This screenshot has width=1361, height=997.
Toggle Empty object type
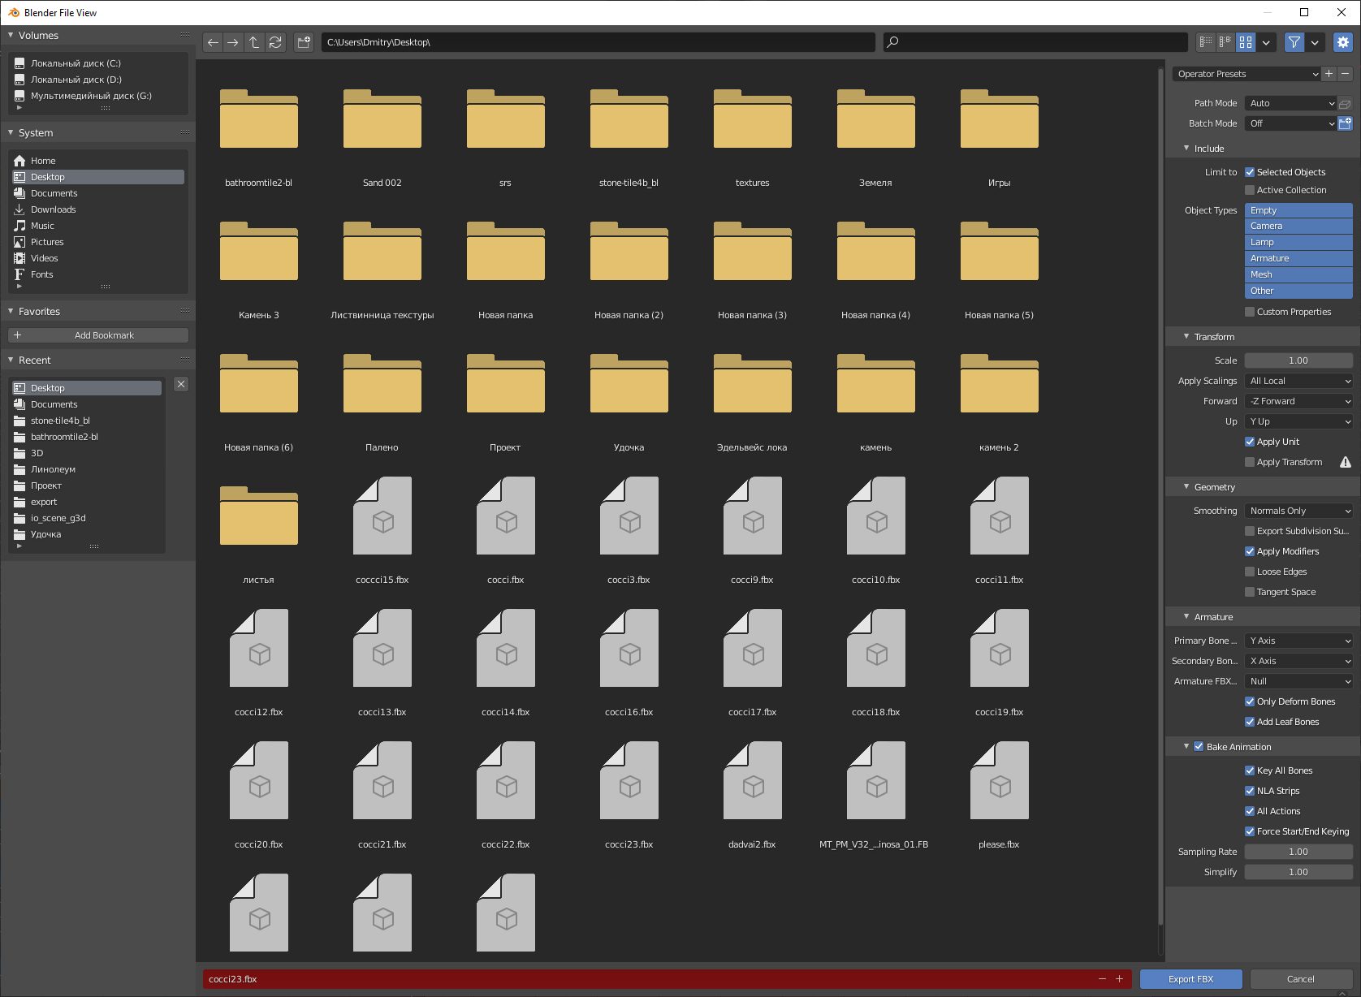(1298, 210)
